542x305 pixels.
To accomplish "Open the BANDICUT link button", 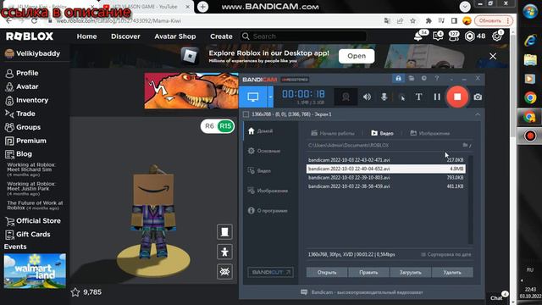I will tap(271, 272).
